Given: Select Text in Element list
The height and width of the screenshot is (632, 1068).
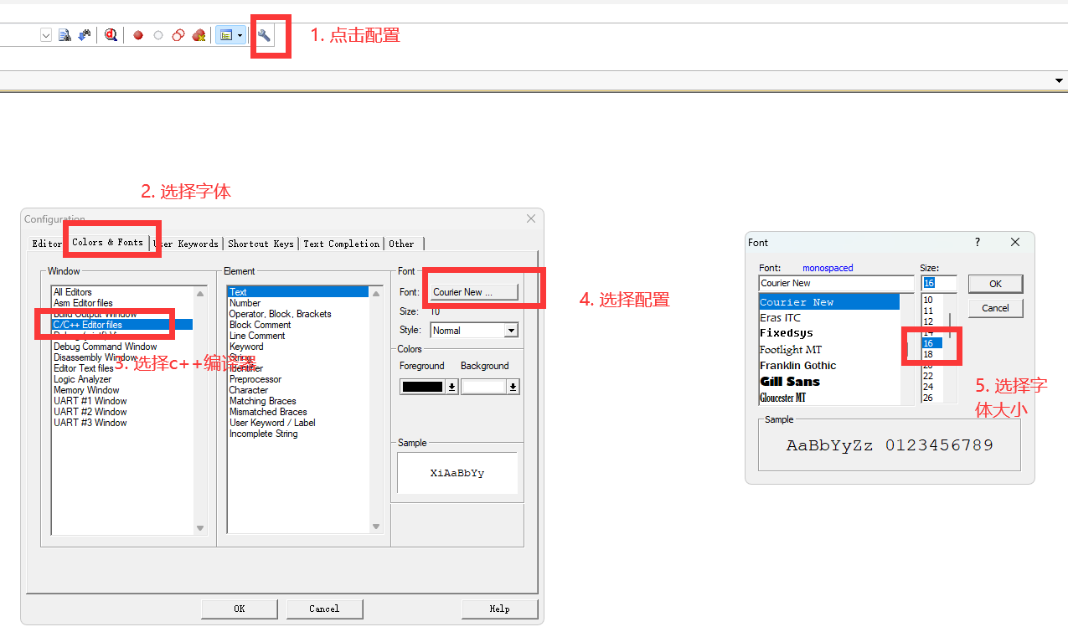Looking at the screenshot, I should coord(298,292).
